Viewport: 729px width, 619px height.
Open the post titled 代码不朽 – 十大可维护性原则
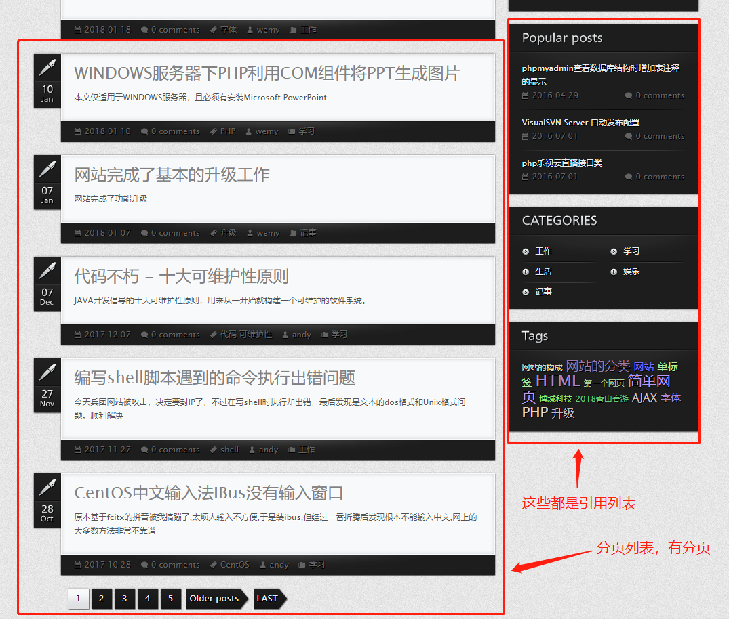pos(181,276)
